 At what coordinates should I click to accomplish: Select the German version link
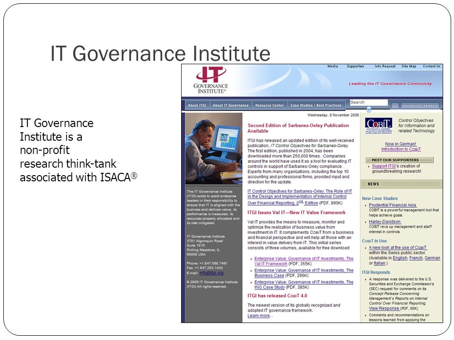click(432, 258)
